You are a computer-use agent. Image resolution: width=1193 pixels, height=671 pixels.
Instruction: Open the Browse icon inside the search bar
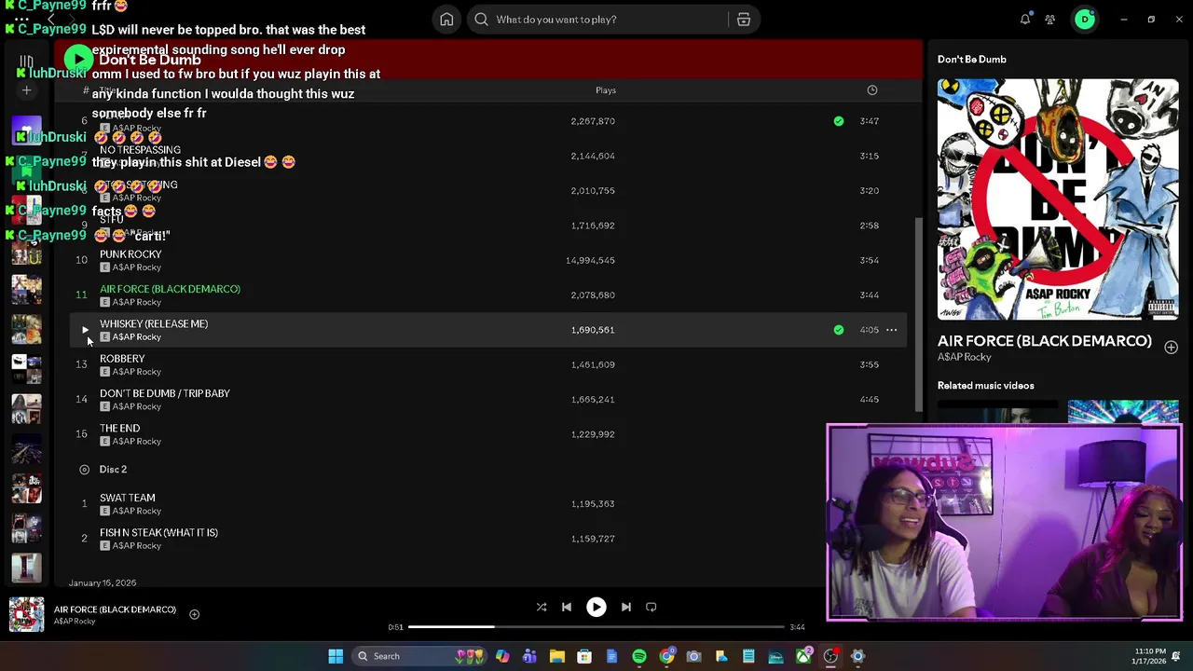pos(744,20)
